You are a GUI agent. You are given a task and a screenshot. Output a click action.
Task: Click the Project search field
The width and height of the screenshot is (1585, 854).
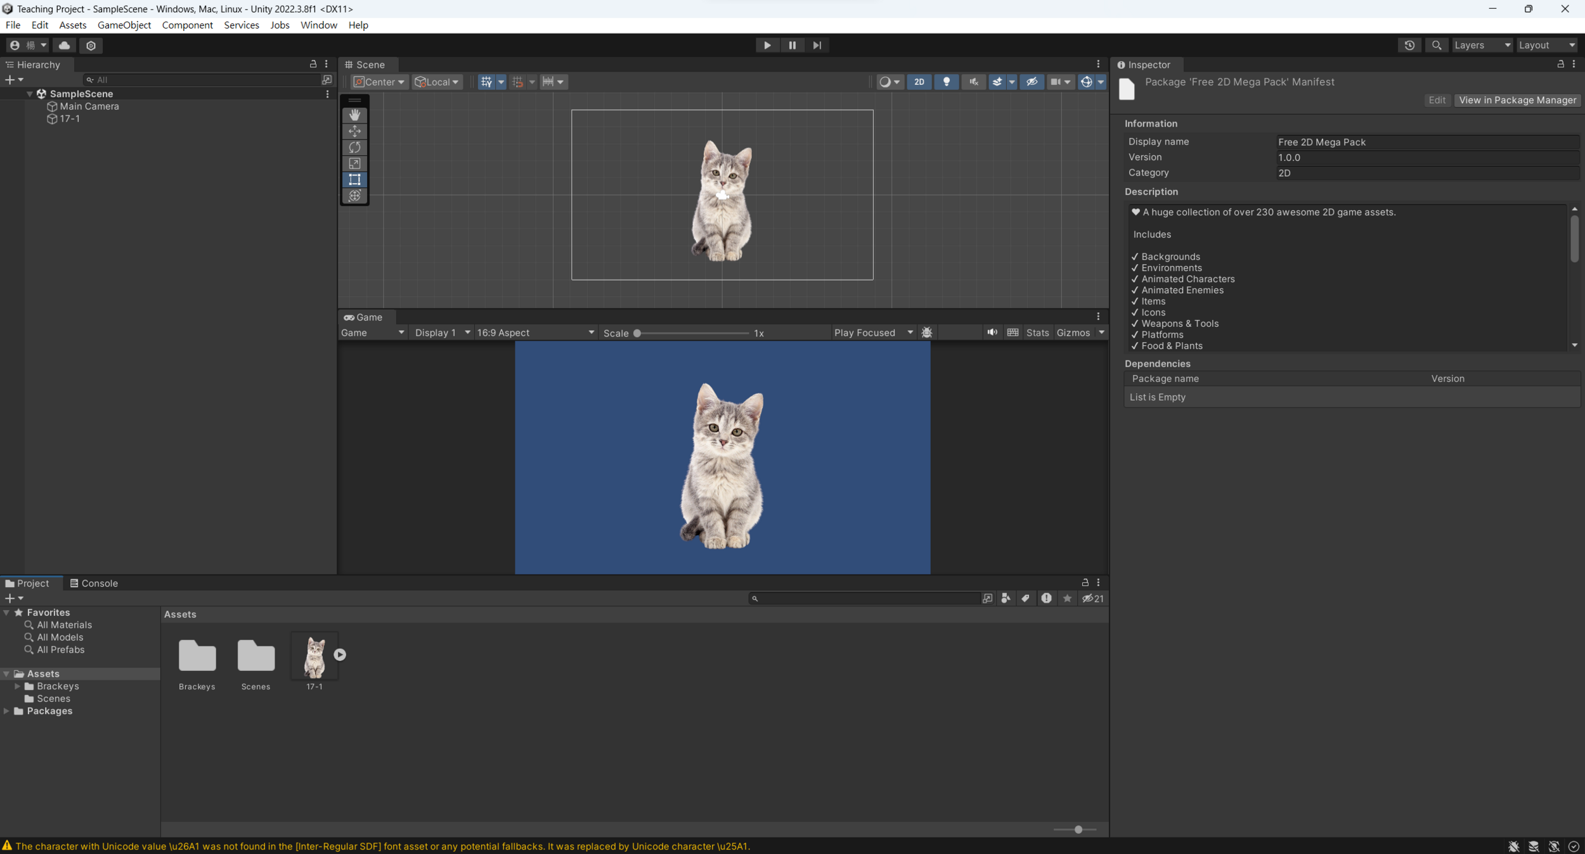(x=865, y=598)
